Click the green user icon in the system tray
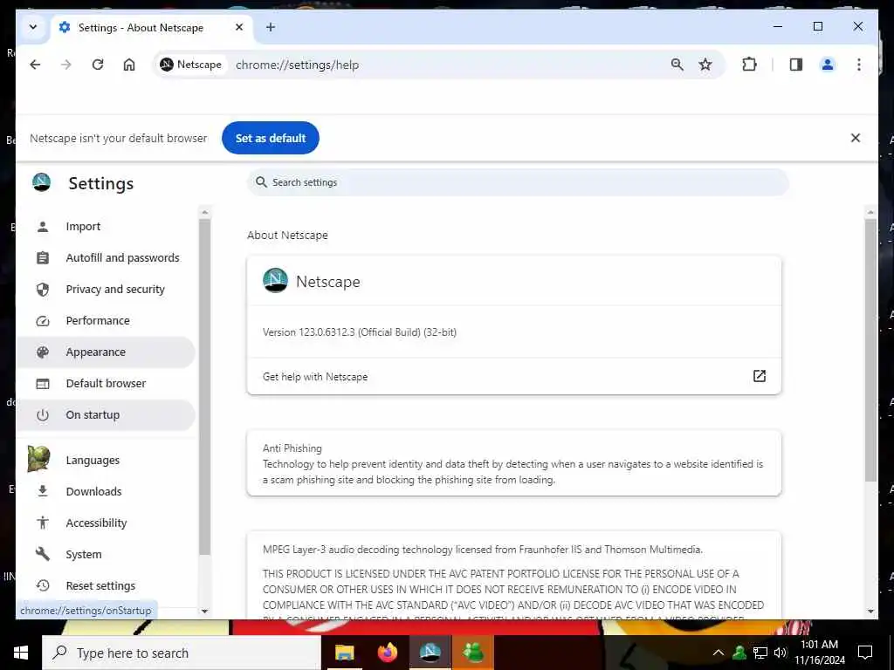 [x=739, y=653]
